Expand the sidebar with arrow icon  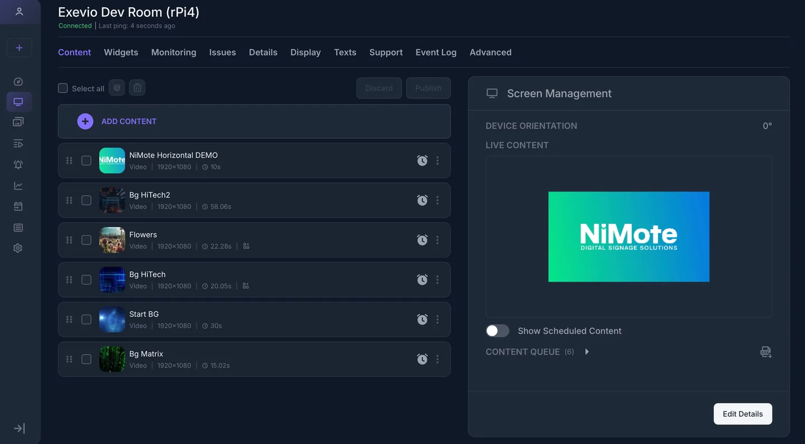point(19,428)
